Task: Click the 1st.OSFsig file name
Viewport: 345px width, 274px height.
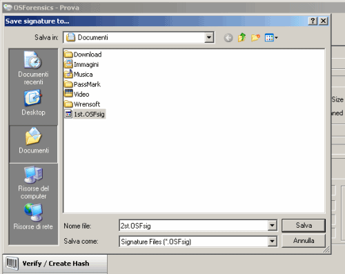Action: 89,114
